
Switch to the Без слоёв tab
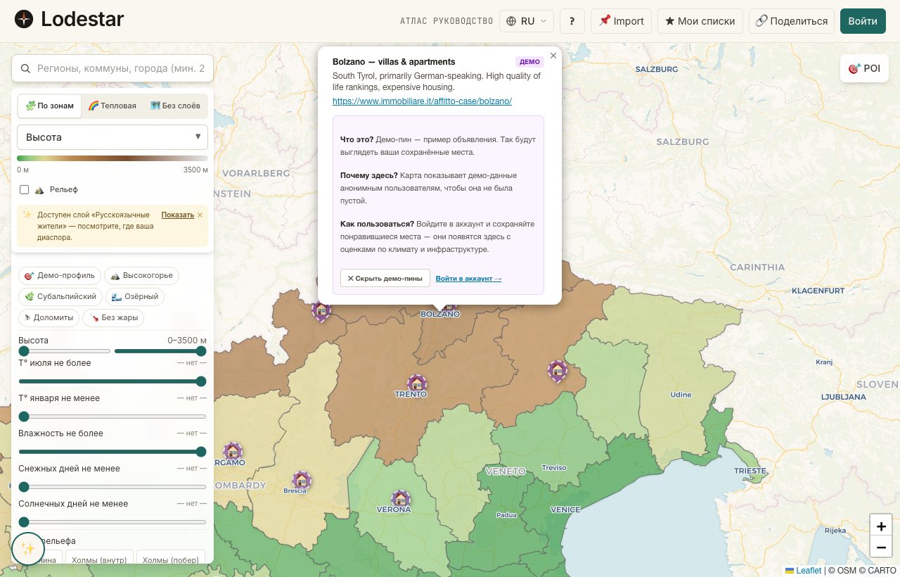click(x=175, y=106)
